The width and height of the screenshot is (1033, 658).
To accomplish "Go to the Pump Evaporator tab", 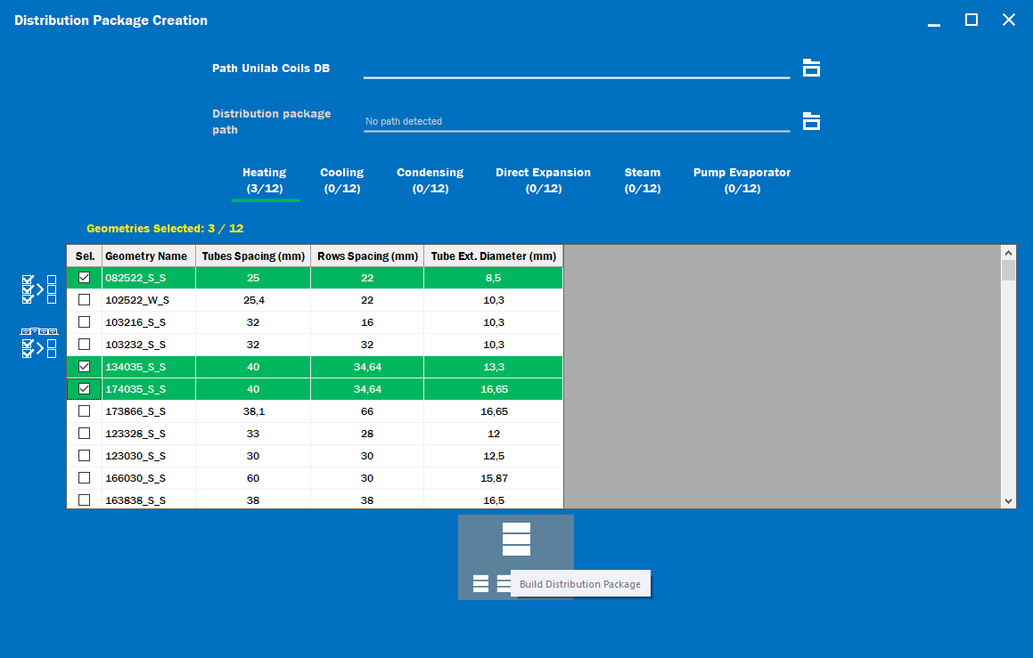I will click(742, 180).
